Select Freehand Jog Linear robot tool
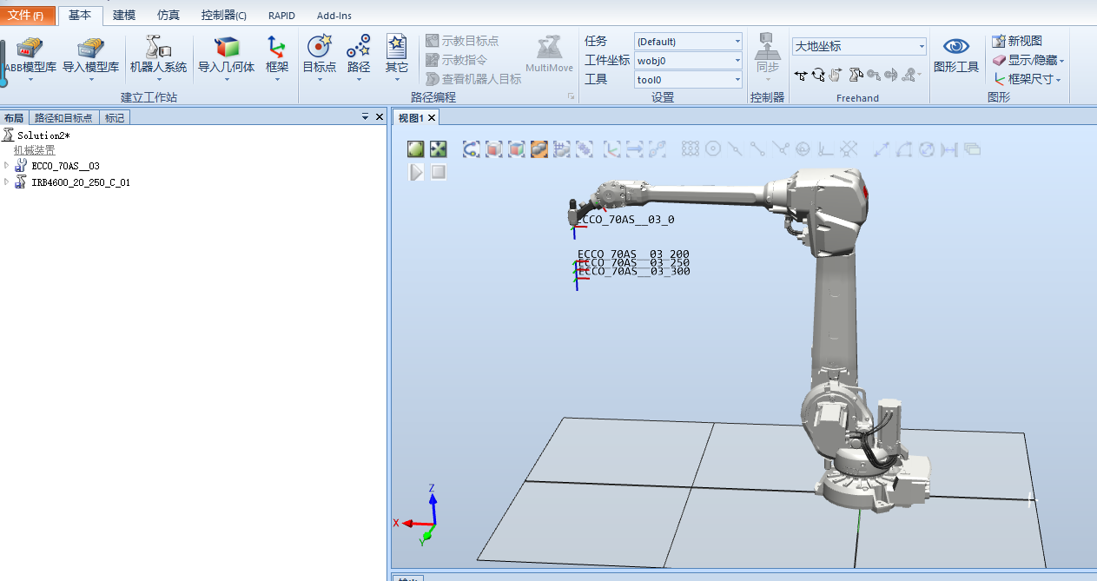 (x=856, y=76)
